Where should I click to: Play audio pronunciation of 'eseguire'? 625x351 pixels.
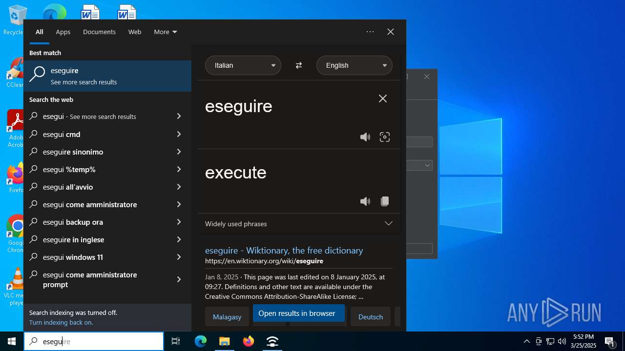tap(365, 137)
